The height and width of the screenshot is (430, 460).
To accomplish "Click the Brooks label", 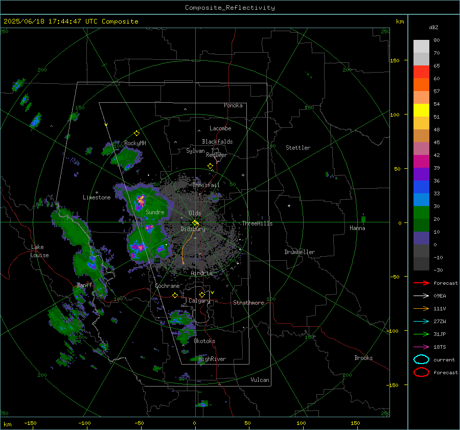I will point(363,358).
